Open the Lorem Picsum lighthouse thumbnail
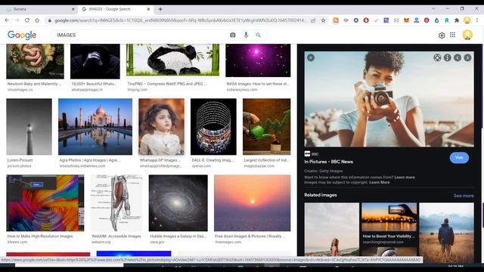The width and height of the screenshot is (484, 272). [29, 127]
